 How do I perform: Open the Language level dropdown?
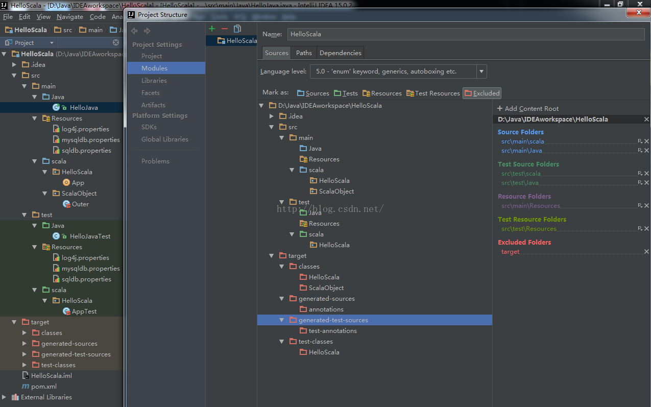point(481,71)
